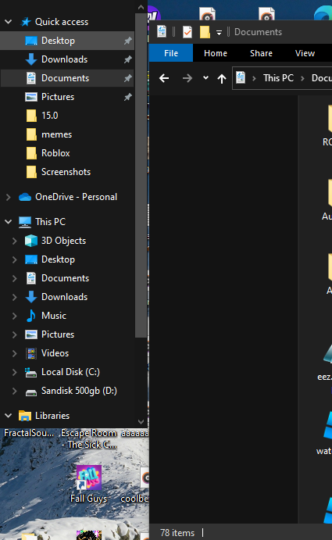Click the New folder icon in title bar
The height and width of the screenshot is (540, 332).
205,32
